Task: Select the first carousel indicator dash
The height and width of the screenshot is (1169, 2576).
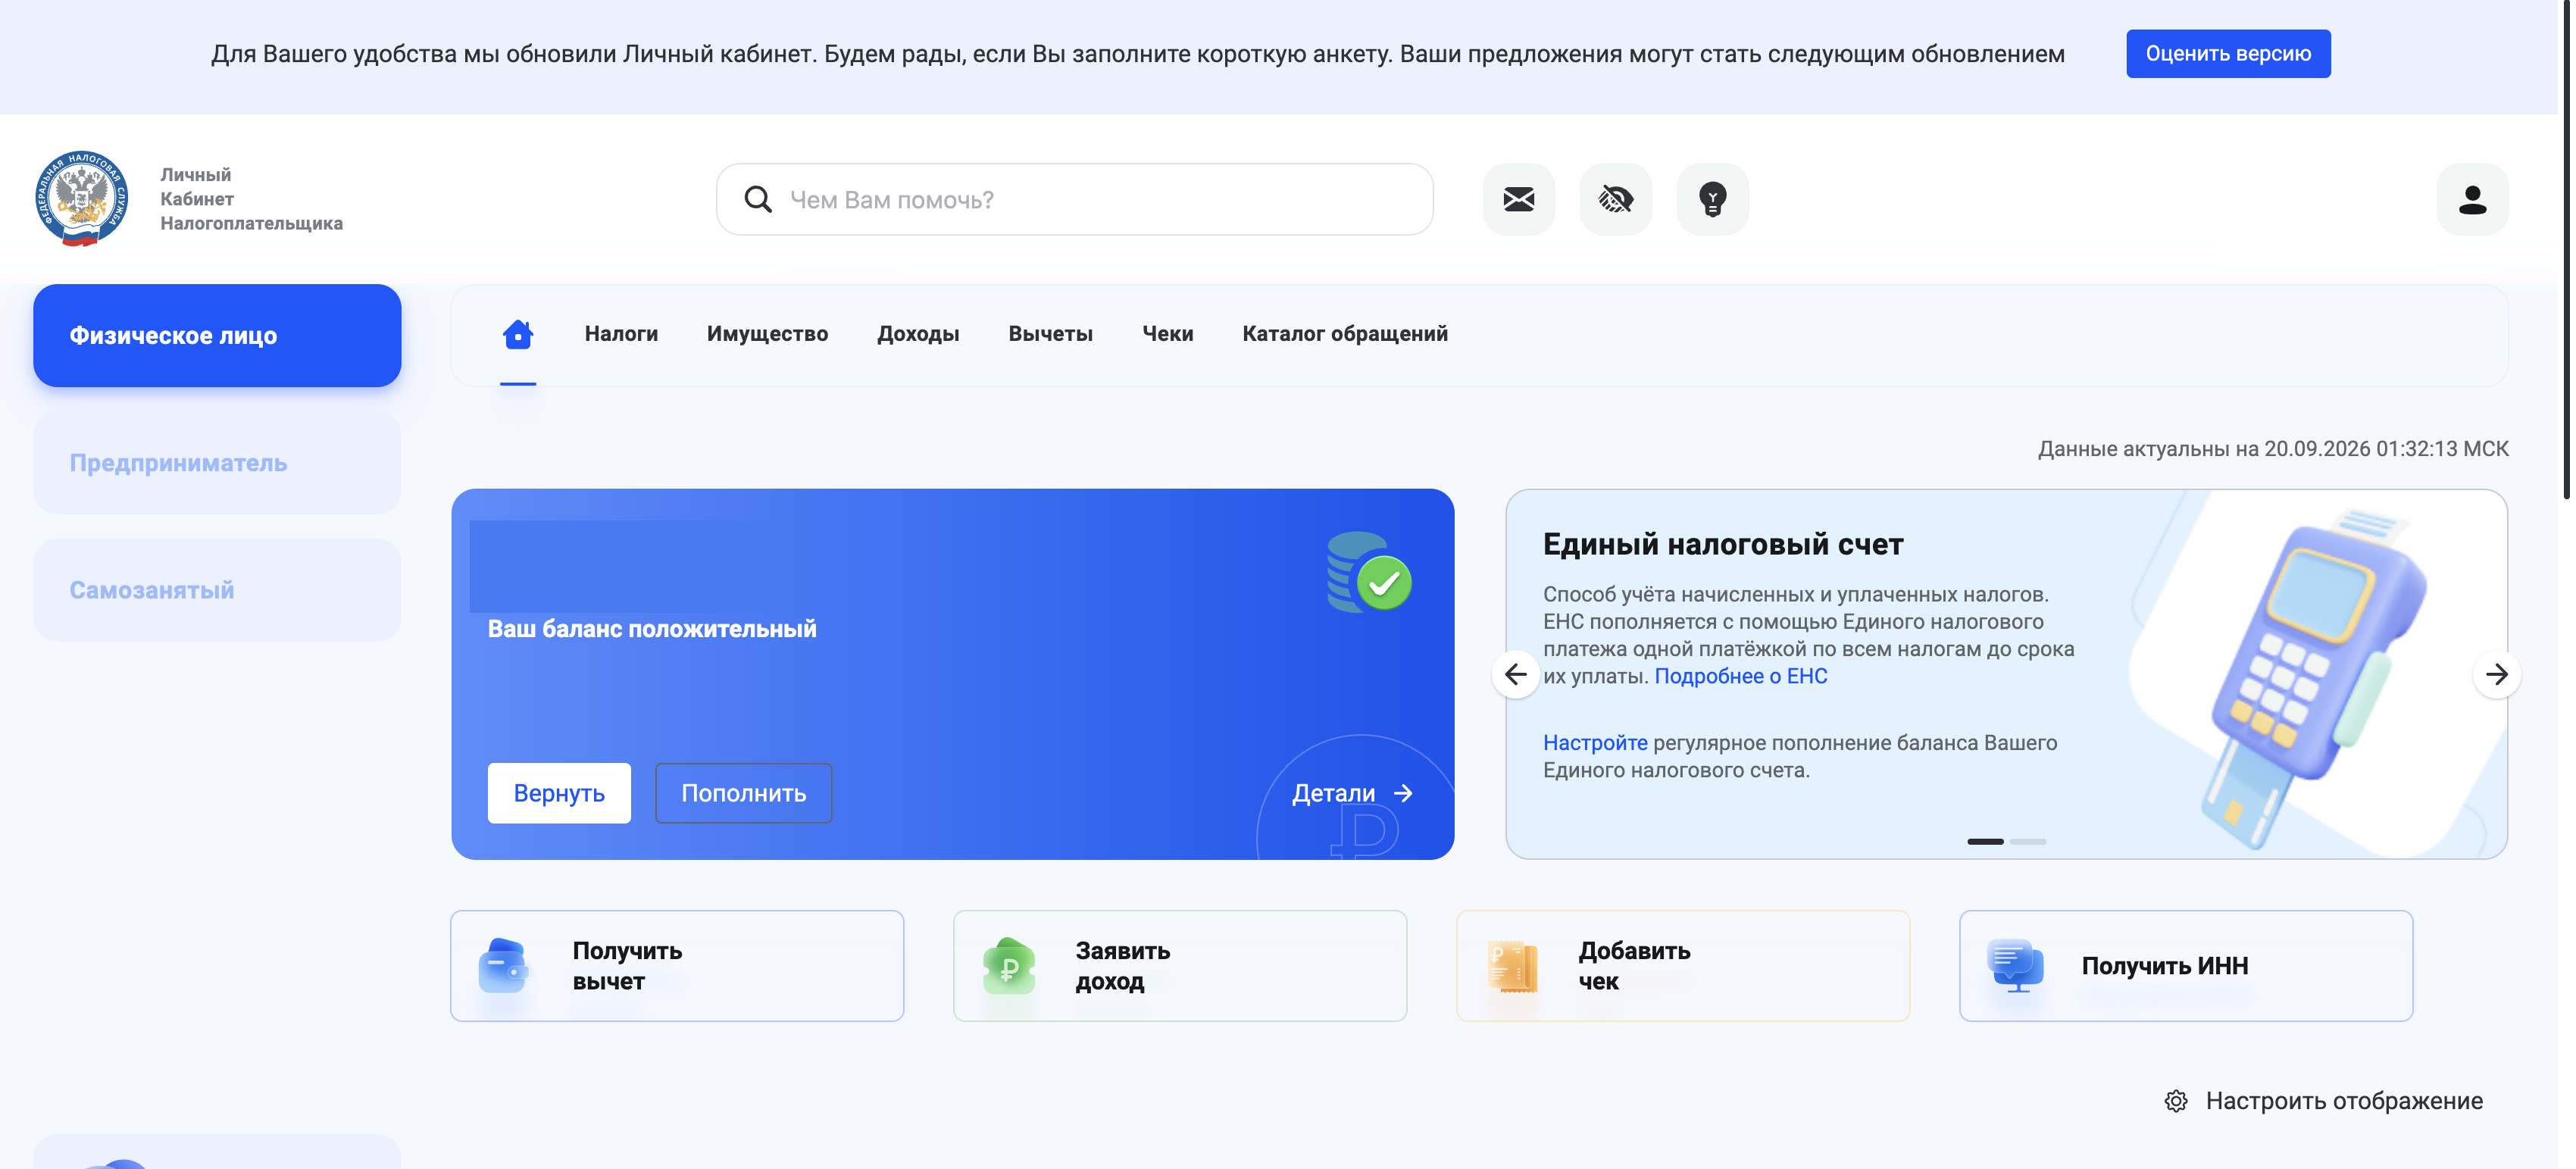Action: point(1985,841)
